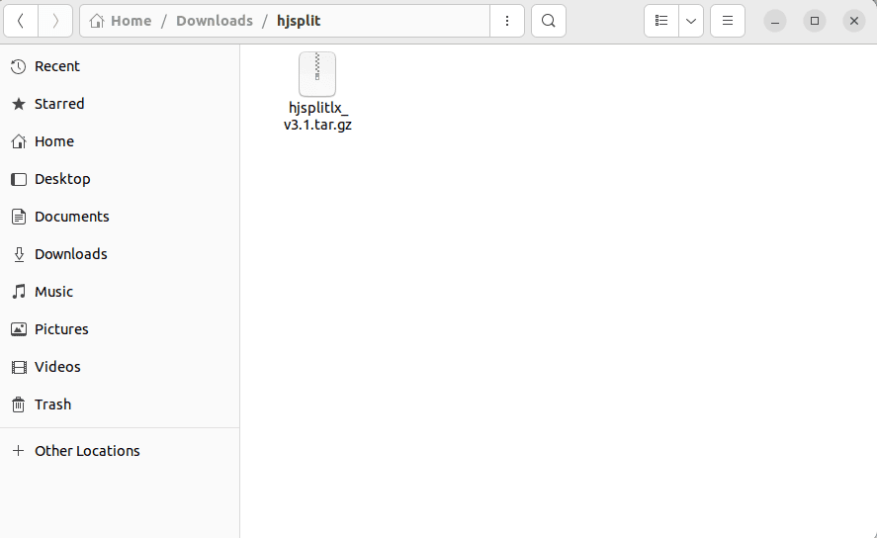Open the main hamburger menu
The height and width of the screenshot is (538, 877).
(727, 21)
